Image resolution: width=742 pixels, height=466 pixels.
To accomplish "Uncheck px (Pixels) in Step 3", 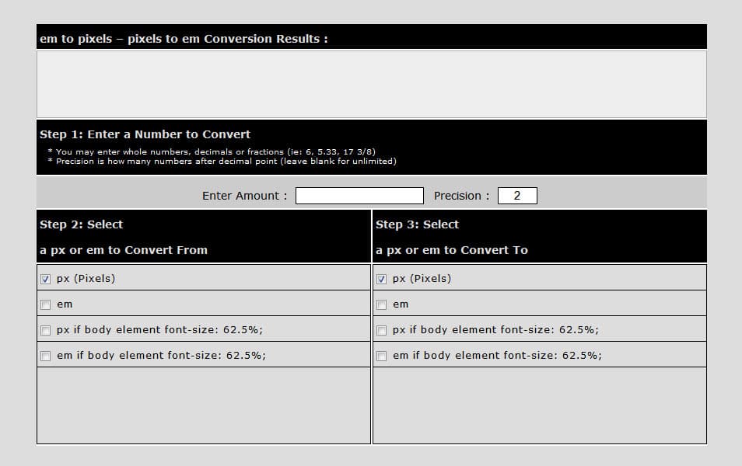I will coord(380,277).
